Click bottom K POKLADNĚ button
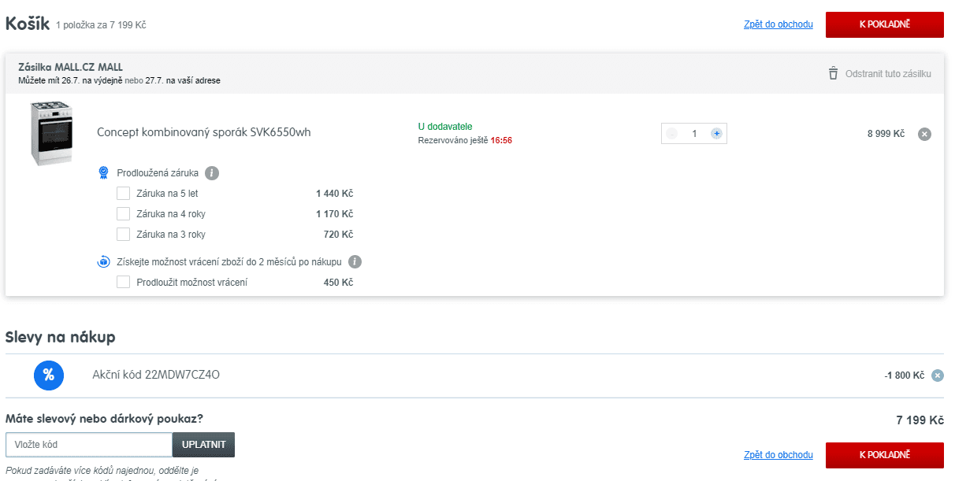The height and width of the screenshot is (481, 955). (885, 455)
